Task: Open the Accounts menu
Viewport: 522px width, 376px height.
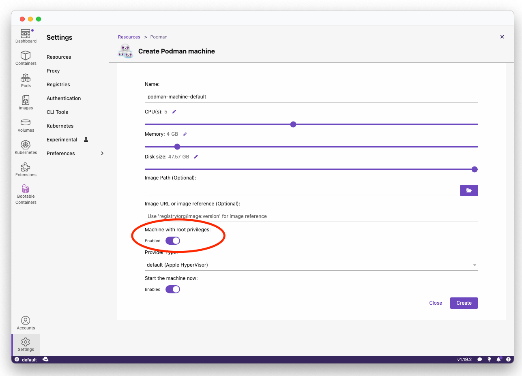Action: point(26,323)
